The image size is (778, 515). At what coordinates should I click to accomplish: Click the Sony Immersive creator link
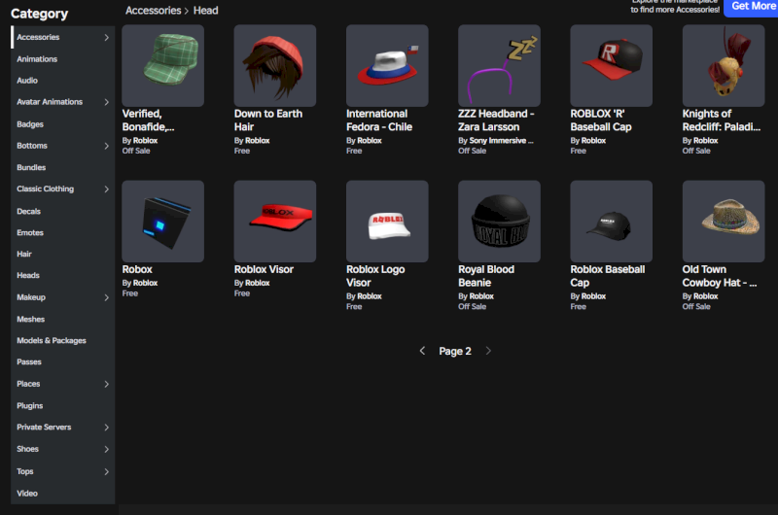click(x=501, y=141)
